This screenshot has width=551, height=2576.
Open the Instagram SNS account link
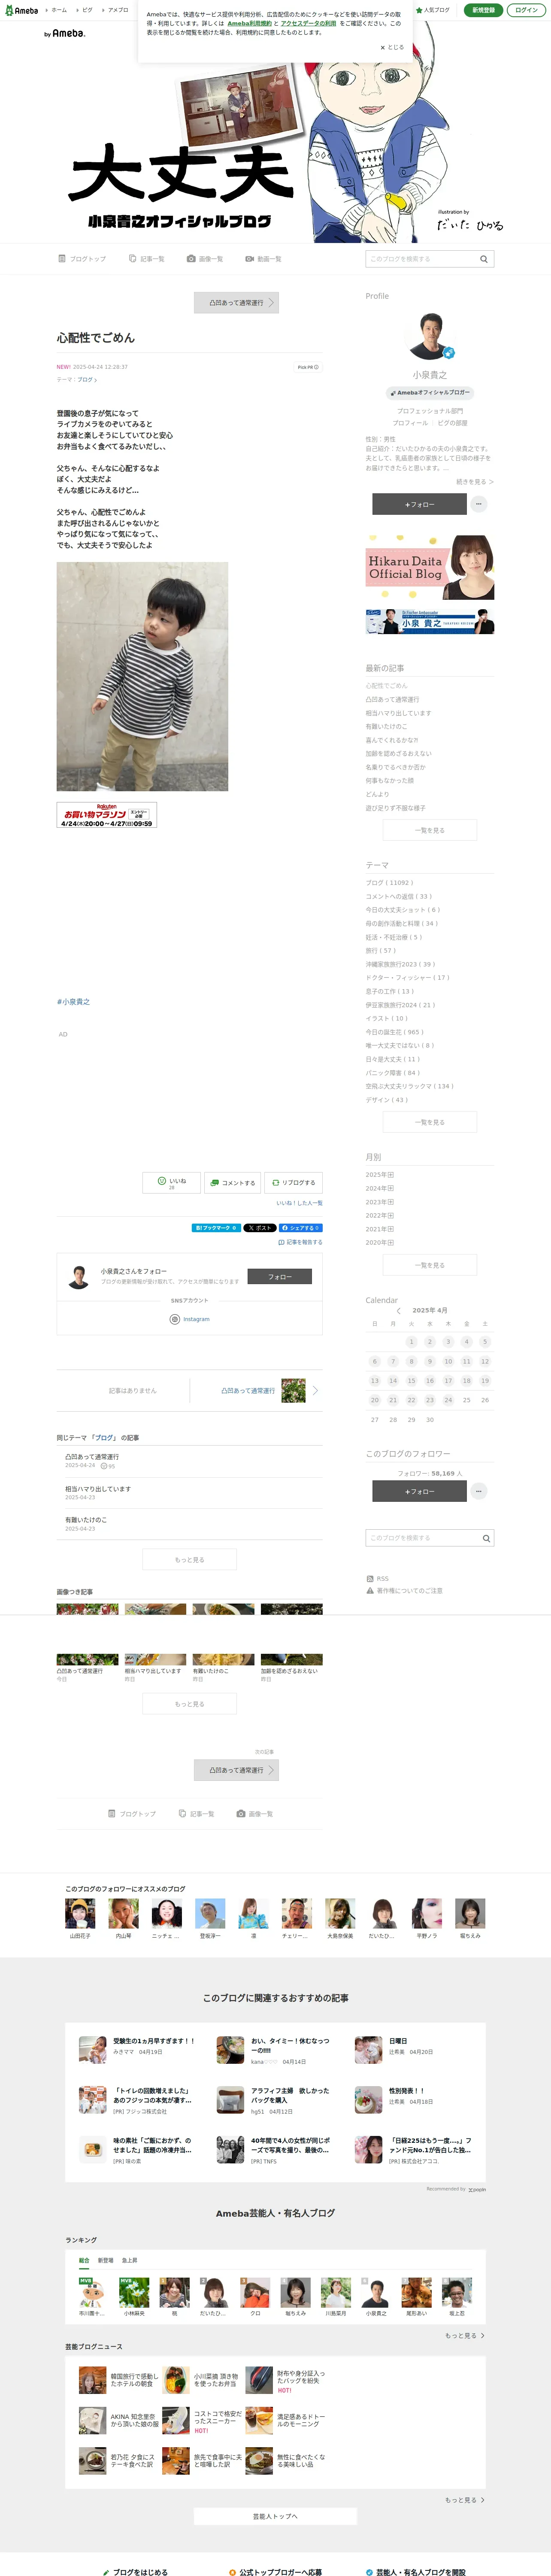[190, 1319]
